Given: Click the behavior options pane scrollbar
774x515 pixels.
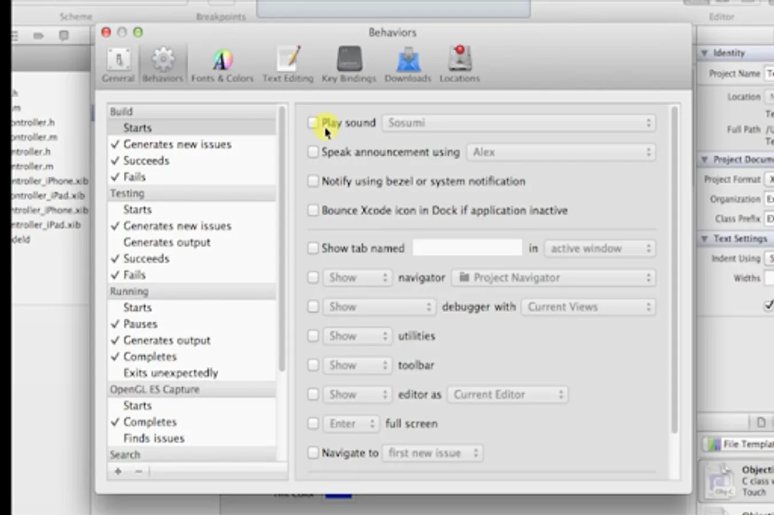Looking at the screenshot, I should 674,269.
